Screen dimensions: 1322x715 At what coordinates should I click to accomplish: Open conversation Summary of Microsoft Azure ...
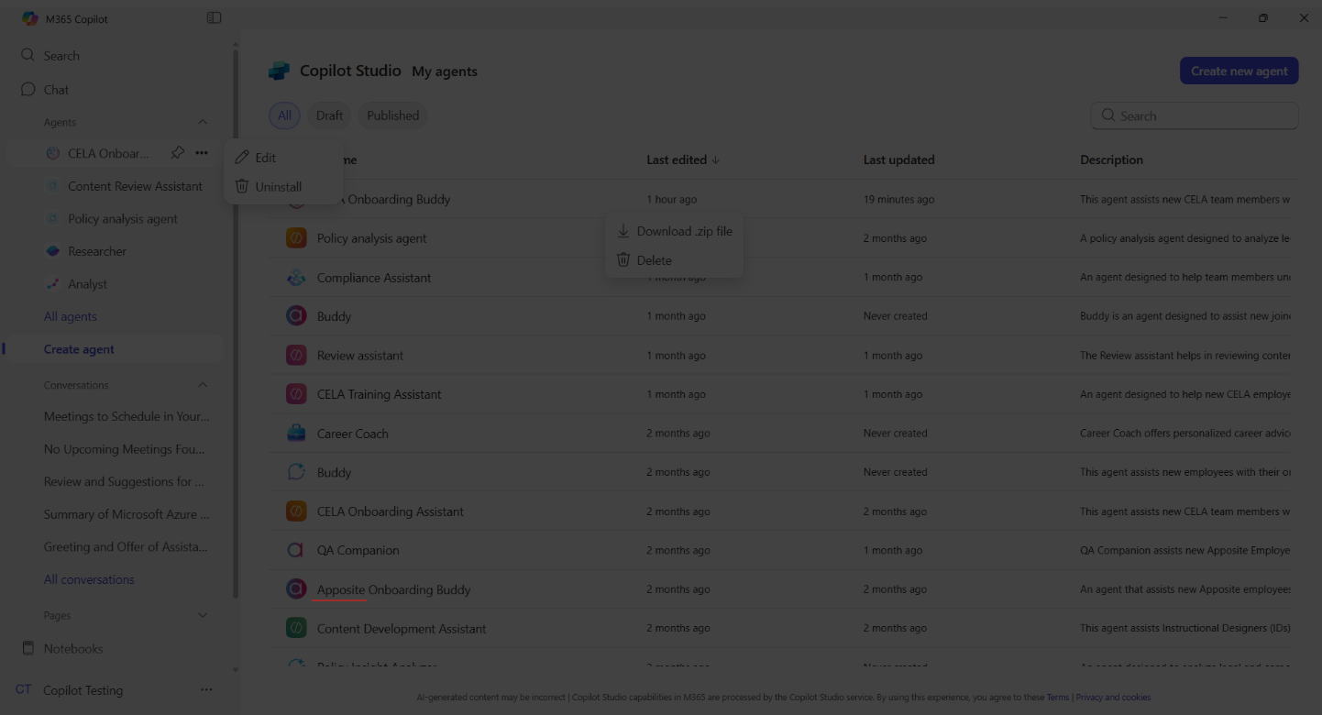point(127,514)
